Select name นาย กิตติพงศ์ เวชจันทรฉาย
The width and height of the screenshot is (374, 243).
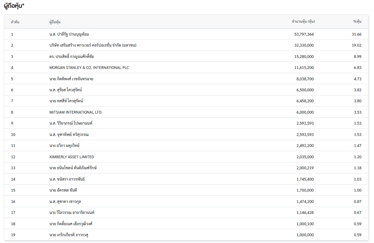[71, 79]
